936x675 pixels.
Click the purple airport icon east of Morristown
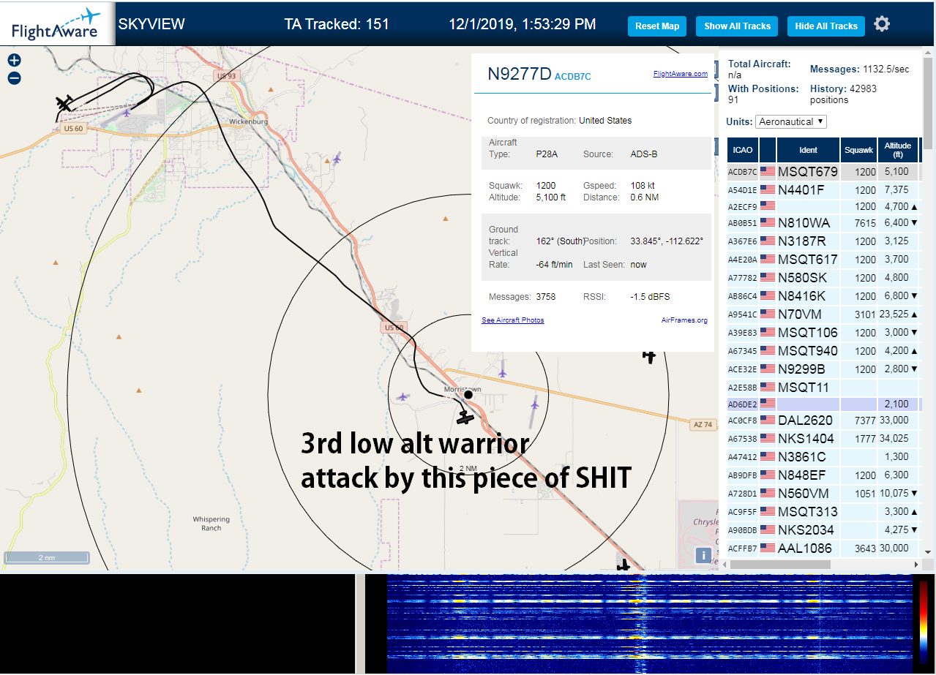click(535, 403)
